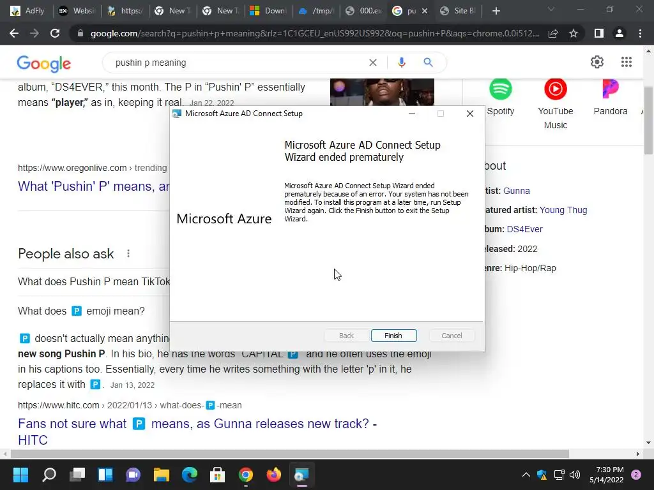
Task: Expand 'What does Pushin P mean TikTok' question
Action: (x=94, y=281)
